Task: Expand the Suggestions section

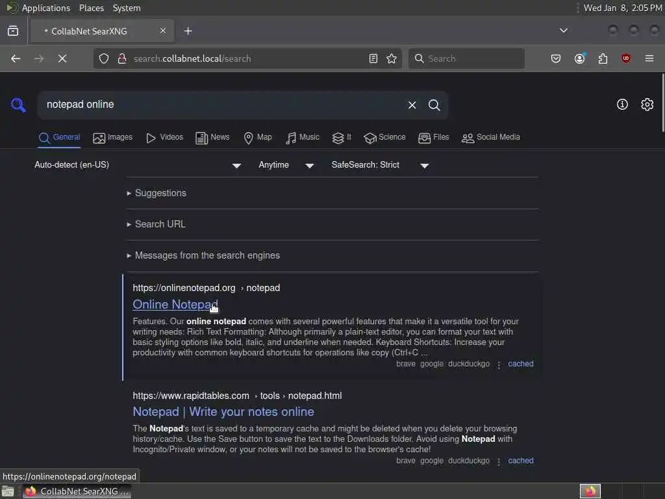Action: pos(157,193)
